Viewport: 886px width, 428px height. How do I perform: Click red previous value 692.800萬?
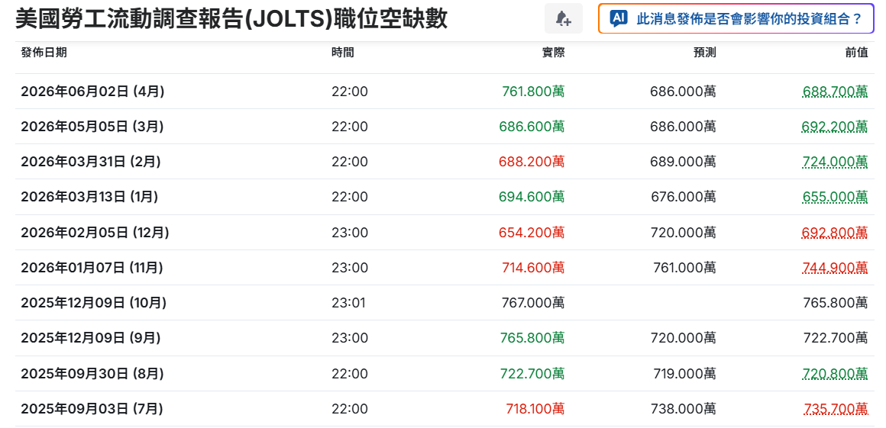coord(835,232)
